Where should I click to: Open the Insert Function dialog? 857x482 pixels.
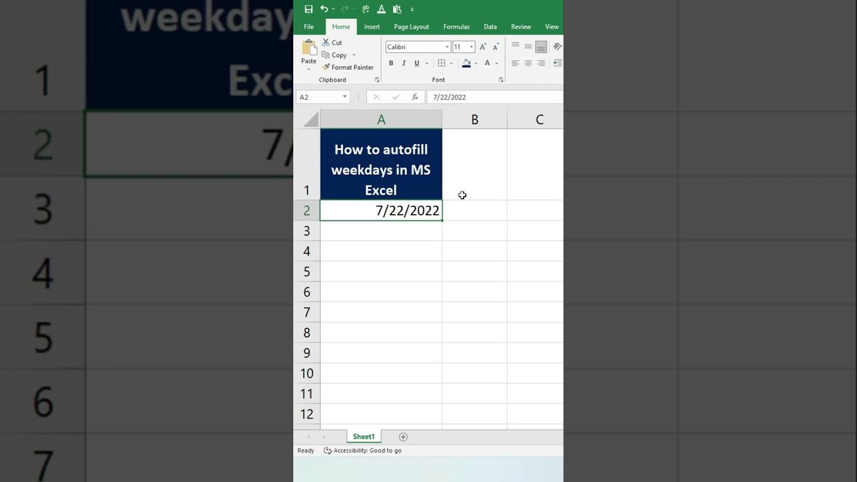tap(415, 97)
